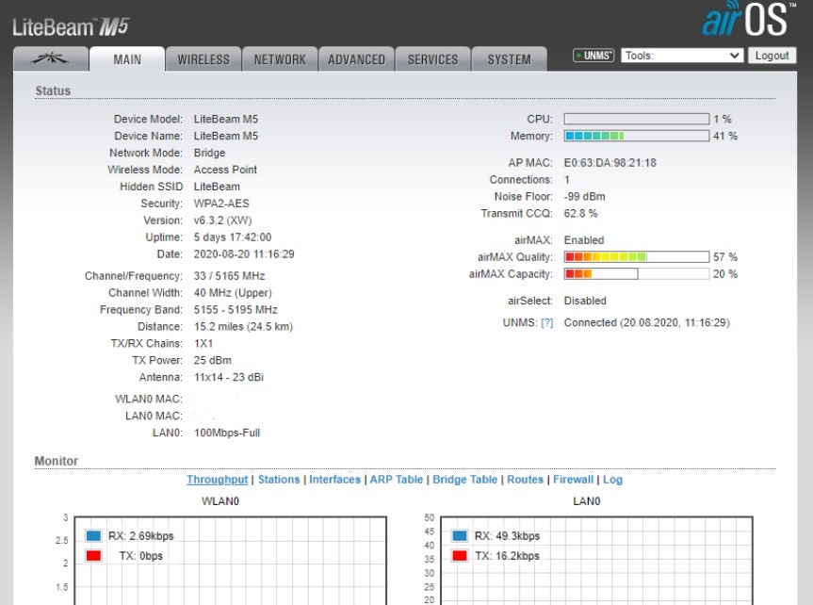Open the Stations monitor link
The height and width of the screenshot is (605, 813).
(279, 480)
